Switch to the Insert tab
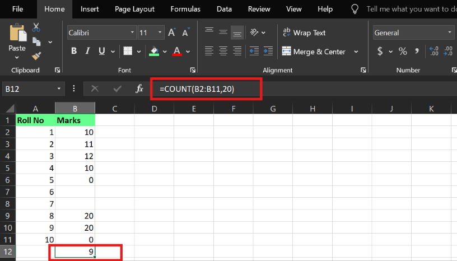This screenshot has height=261, width=457. pos(90,9)
